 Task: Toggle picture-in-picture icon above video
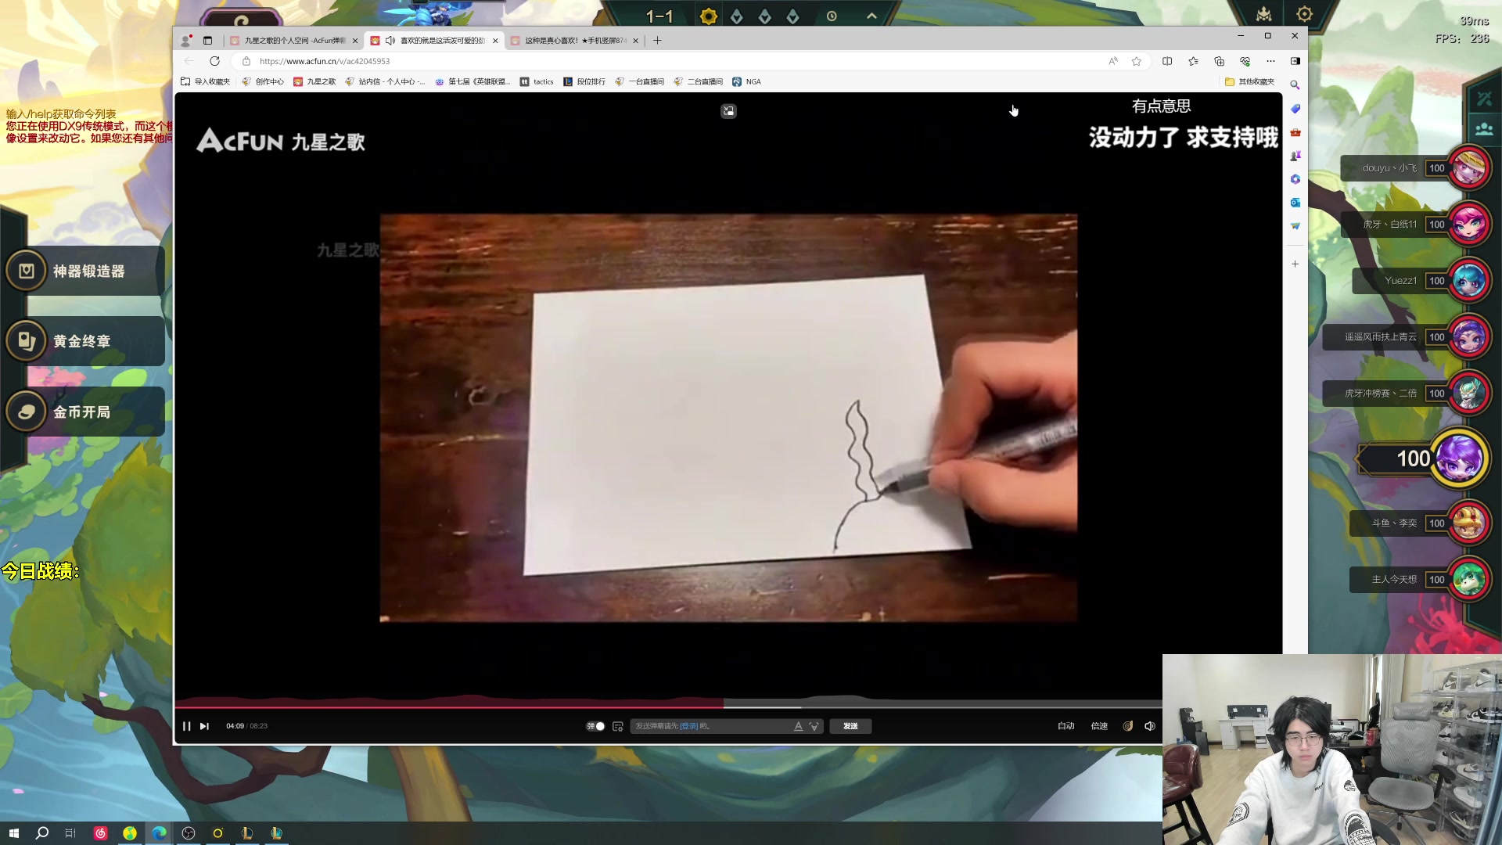(x=728, y=111)
